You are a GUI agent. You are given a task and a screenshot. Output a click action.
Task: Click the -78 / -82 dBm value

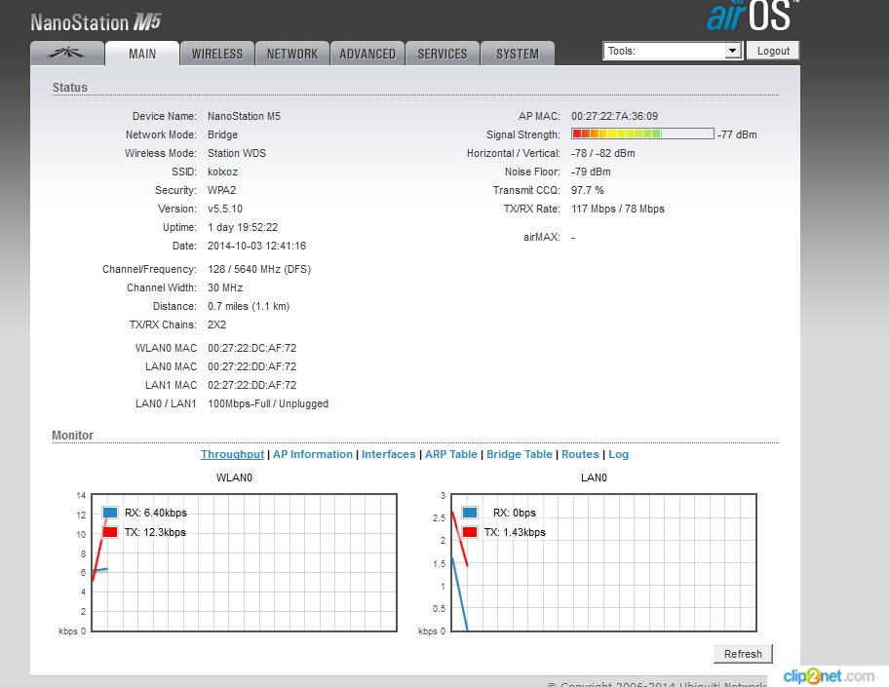point(602,153)
